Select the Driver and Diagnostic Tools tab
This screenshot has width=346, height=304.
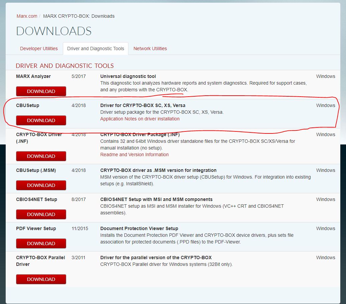pyautogui.click(x=96, y=48)
